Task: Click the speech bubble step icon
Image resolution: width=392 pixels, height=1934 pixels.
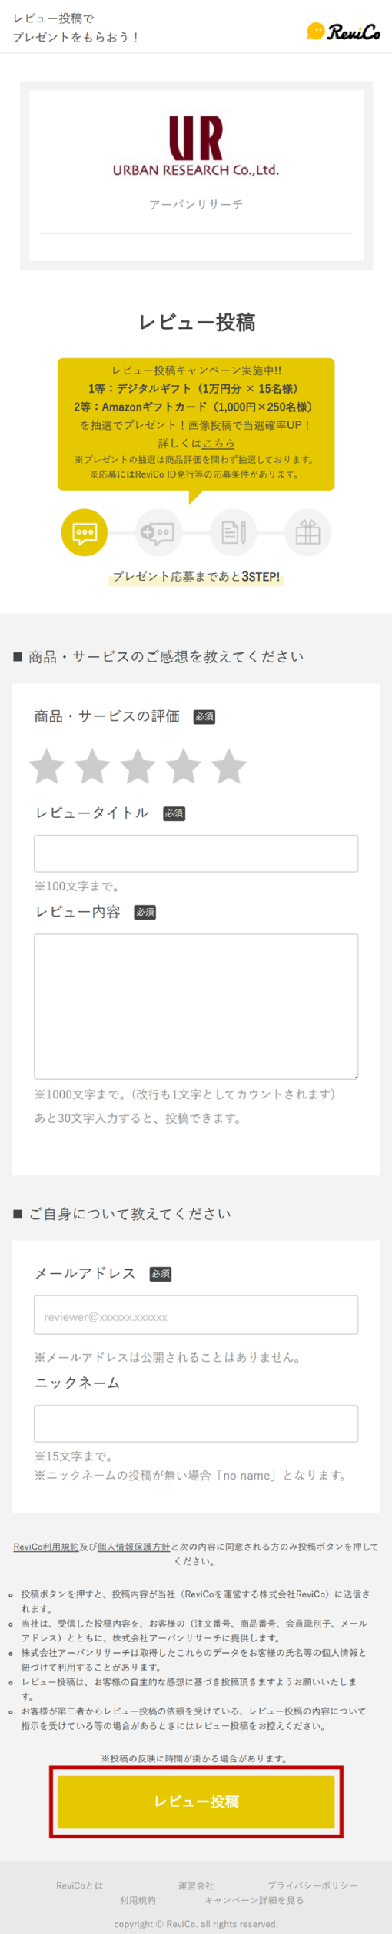Action: pos(85,532)
